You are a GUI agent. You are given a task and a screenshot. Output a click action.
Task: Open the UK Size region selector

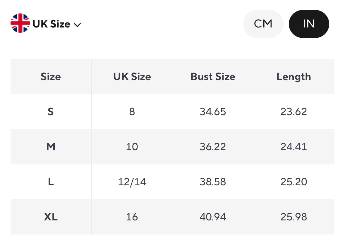pos(52,24)
